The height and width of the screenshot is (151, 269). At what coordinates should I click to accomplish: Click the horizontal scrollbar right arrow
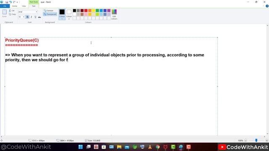264,136
